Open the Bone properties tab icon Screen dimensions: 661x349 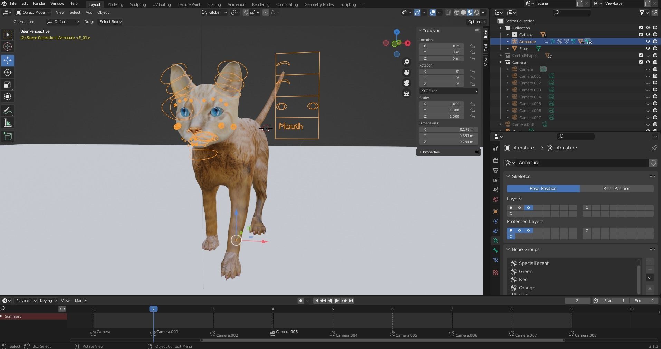(496, 250)
